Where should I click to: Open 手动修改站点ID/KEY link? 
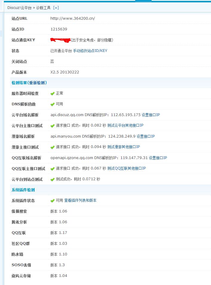pos(90,51)
